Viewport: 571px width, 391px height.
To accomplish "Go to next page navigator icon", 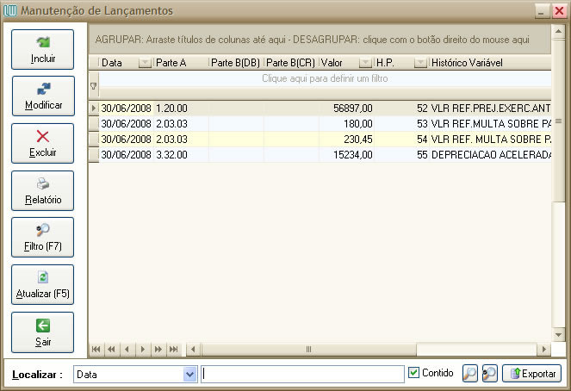I will (158, 350).
